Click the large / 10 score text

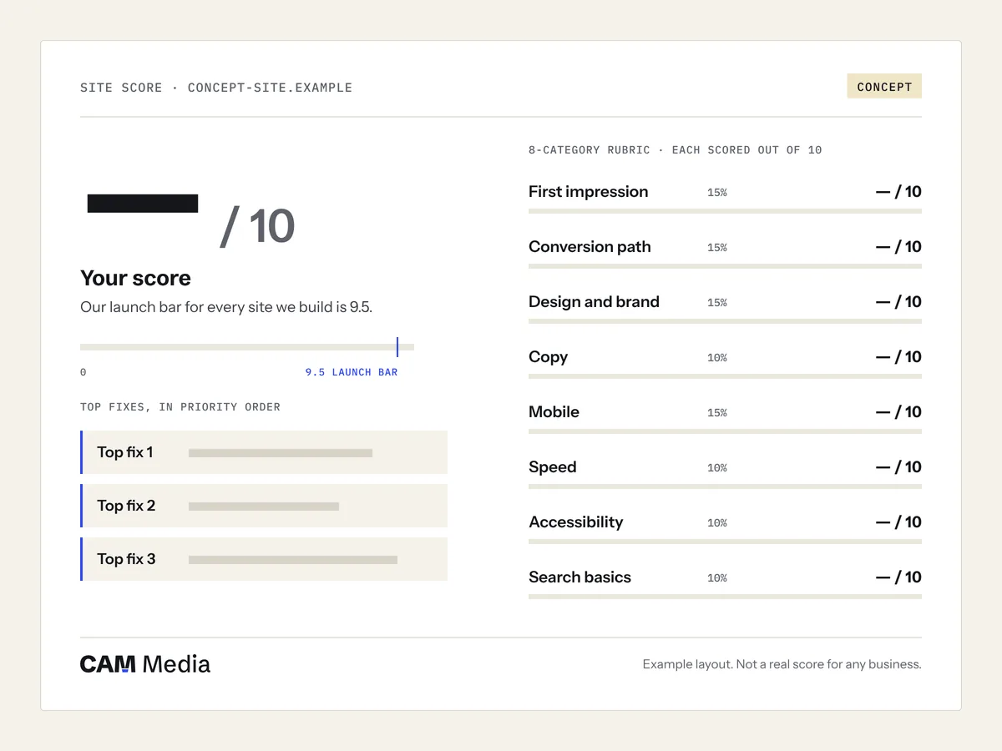(257, 226)
